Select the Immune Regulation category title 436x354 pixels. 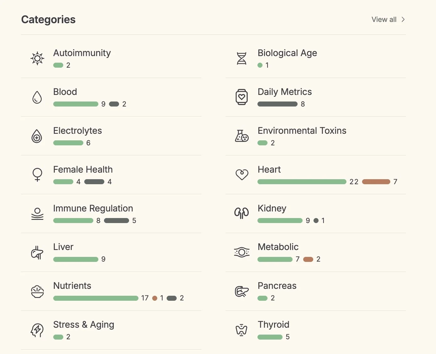click(93, 208)
